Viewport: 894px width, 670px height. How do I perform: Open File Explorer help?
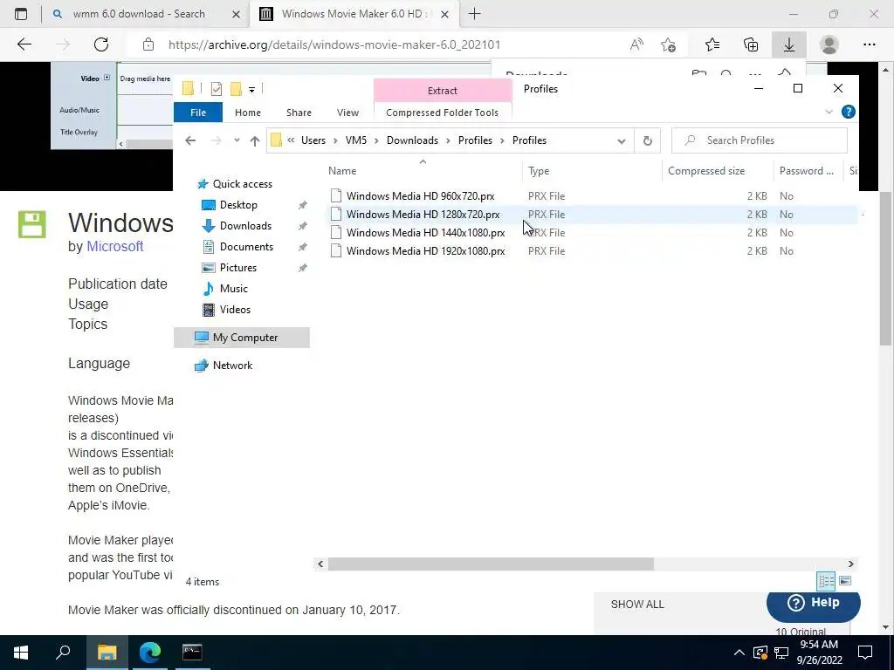[848, 112]
